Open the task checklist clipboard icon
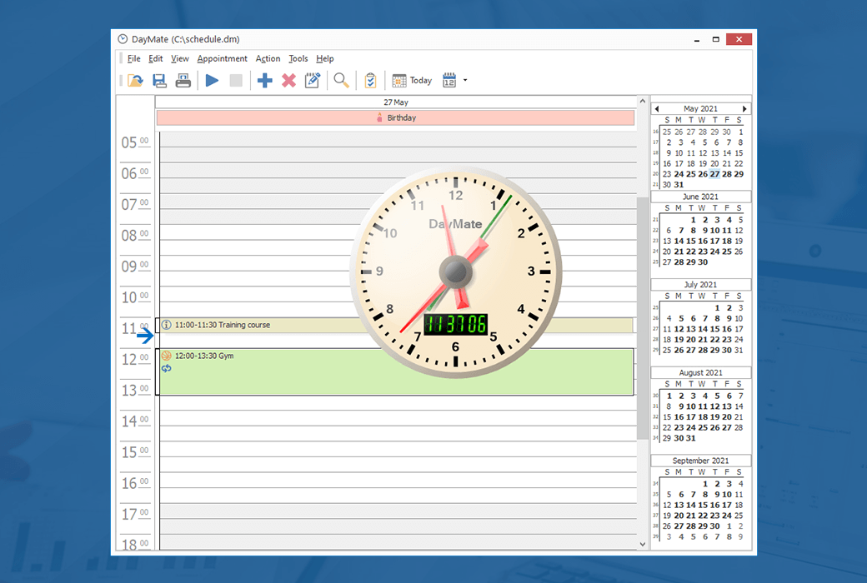The image size is (867, 583). (370, 81)
